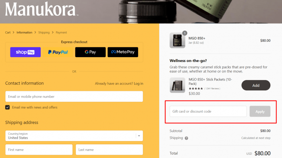The image size is (282, 158).
Task: Focus the Gift card or discount code field
Action: pyautogui.click(x=208, y=111)
